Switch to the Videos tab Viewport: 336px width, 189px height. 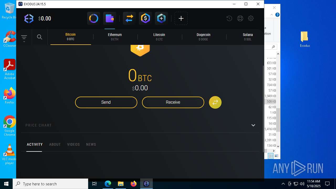pyautogui.click(x=73, y=144)
